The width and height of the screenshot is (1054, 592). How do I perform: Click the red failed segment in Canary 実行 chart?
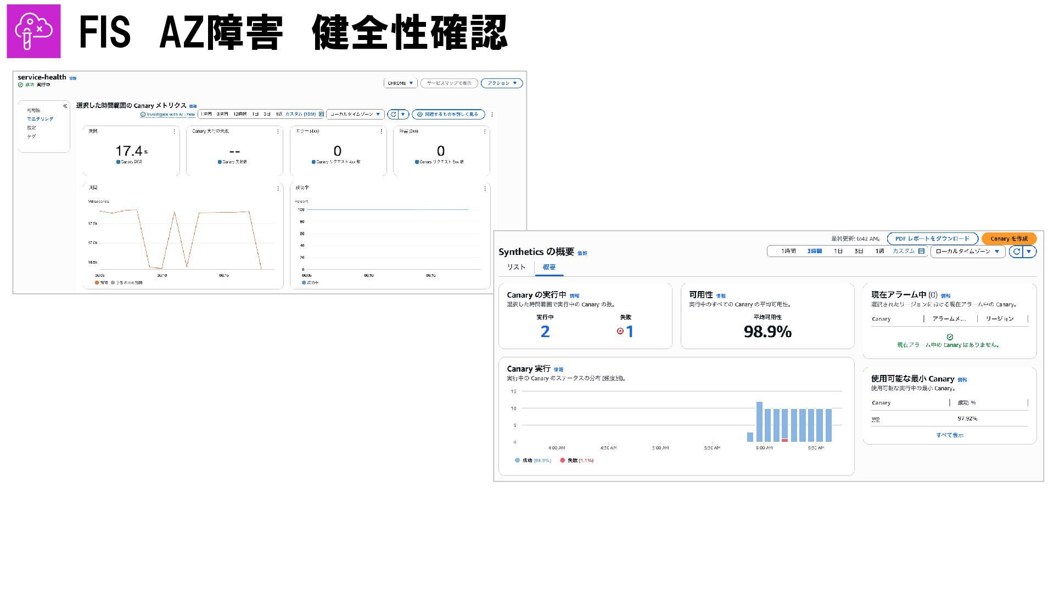click(x=785, y=440)
